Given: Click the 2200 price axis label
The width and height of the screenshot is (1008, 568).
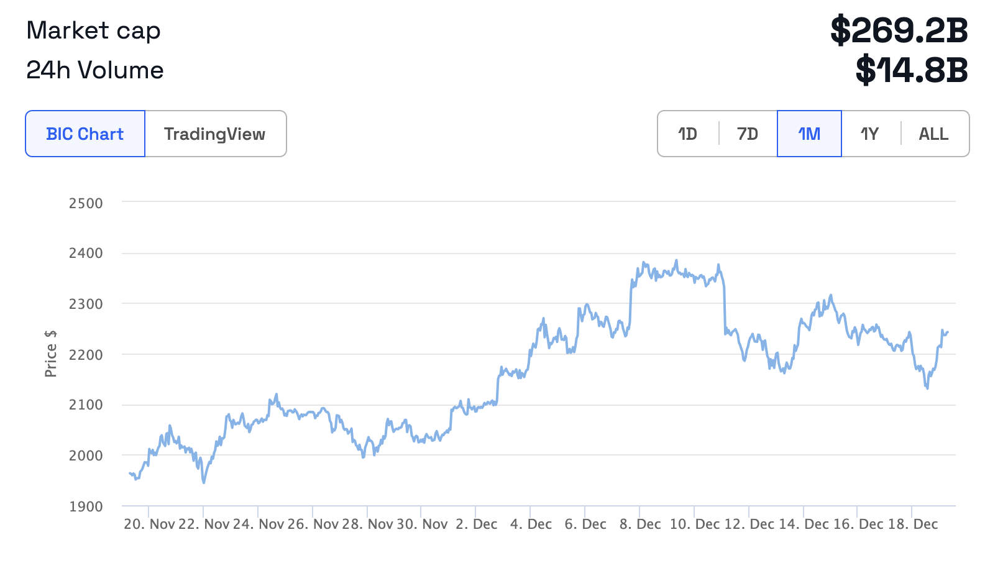Looking at the screenshot, I should tap(86, 355).
